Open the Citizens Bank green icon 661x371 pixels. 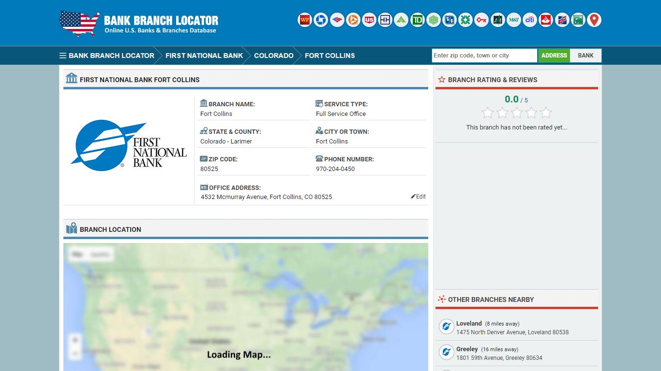click(x=465, y=20)
